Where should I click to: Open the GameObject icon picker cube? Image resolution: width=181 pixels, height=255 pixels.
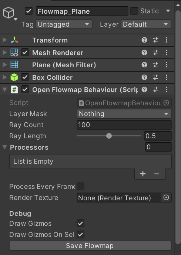(9, 13)
